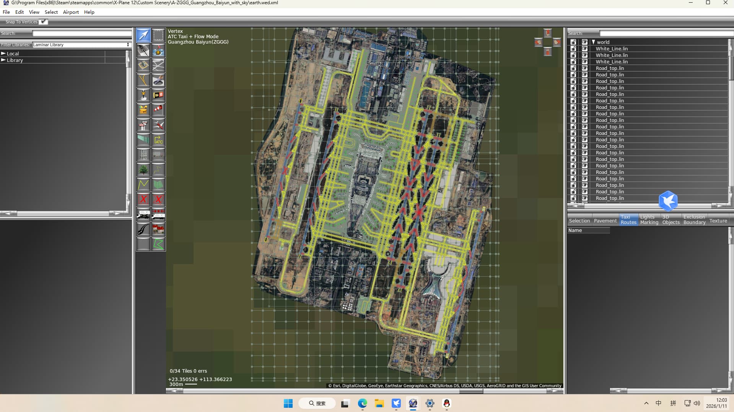Activate the ATC taxi route tool

158,140
